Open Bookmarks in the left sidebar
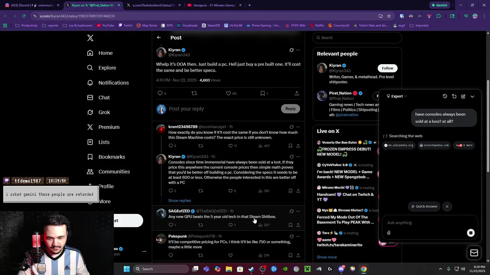Screen dimensions: 490x275 (x=106, y=157)
